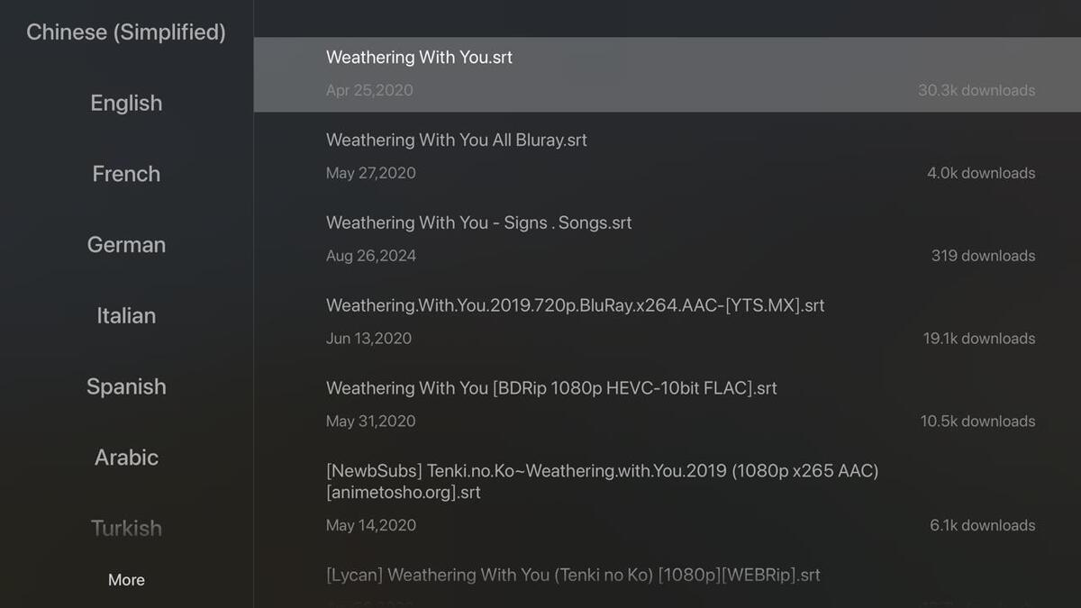Select the Weathering With You.srt subtitle
1081x608 pixels.
(x=419, y=58)
